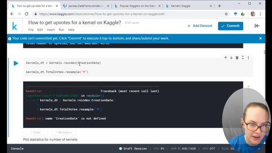Add a new Markdown cell below
The width and height of the screenshot is (272, 153).
[x=64, y=132]
